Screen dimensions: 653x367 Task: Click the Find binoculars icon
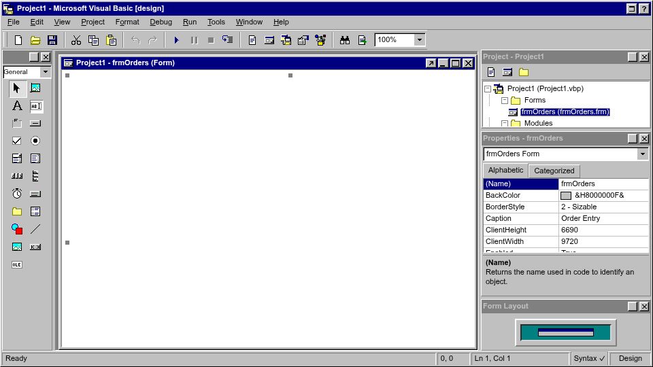click(344, 40)
